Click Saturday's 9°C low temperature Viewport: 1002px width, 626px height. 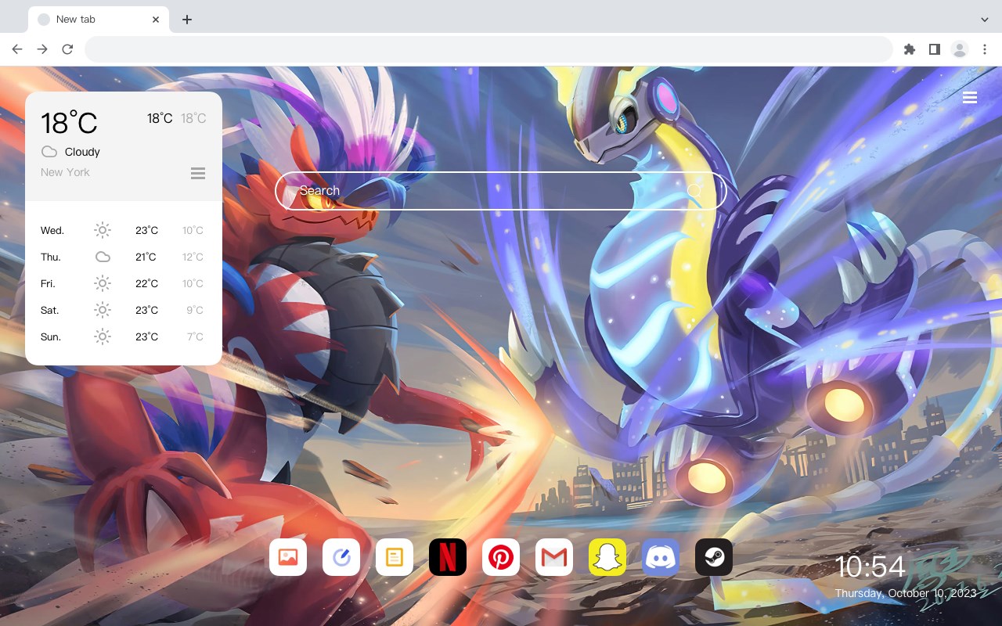click(195, 310)
